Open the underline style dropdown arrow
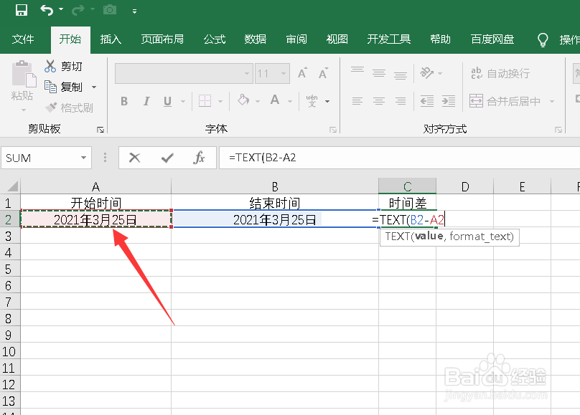Viewport: 580px width, 415px height. (183, 101)
